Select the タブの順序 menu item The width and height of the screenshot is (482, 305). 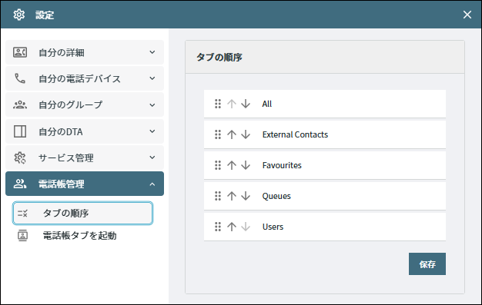[82, 213]
